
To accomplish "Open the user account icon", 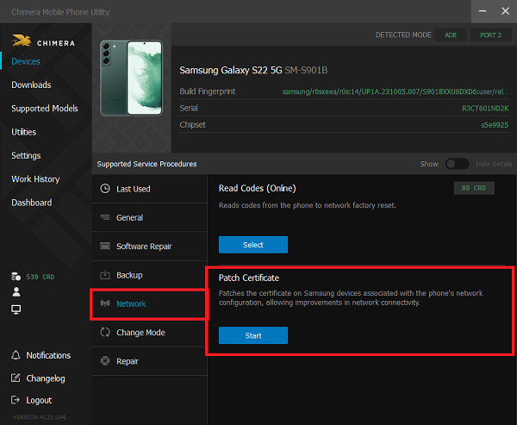I will coord(16,291).
